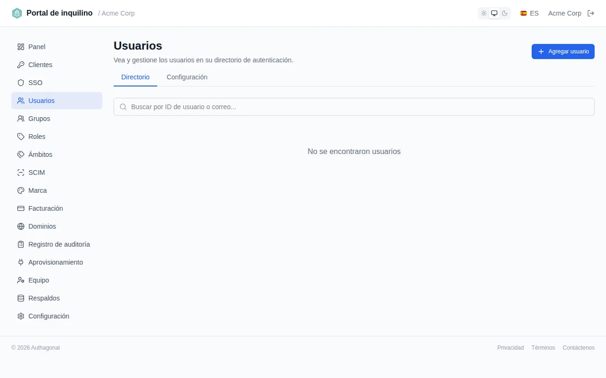The height and width of the screenshot is (378, 606).
Task: Open the Contáctenos footer link
Action: (x=579, y=348)
